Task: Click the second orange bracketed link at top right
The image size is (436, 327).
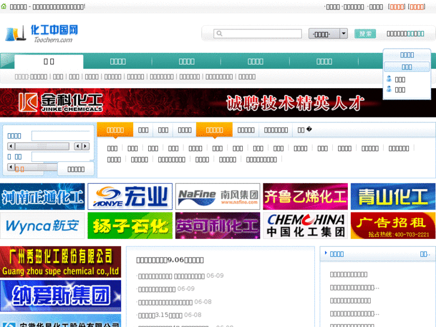Action: point(417,7)
